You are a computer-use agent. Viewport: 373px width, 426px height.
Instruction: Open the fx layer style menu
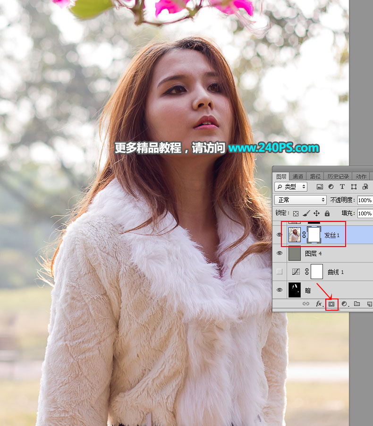click(319, 304)
